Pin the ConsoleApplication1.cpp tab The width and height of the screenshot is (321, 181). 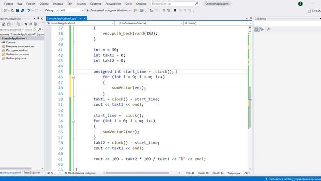pyautogui.click(x=81, y=19)
